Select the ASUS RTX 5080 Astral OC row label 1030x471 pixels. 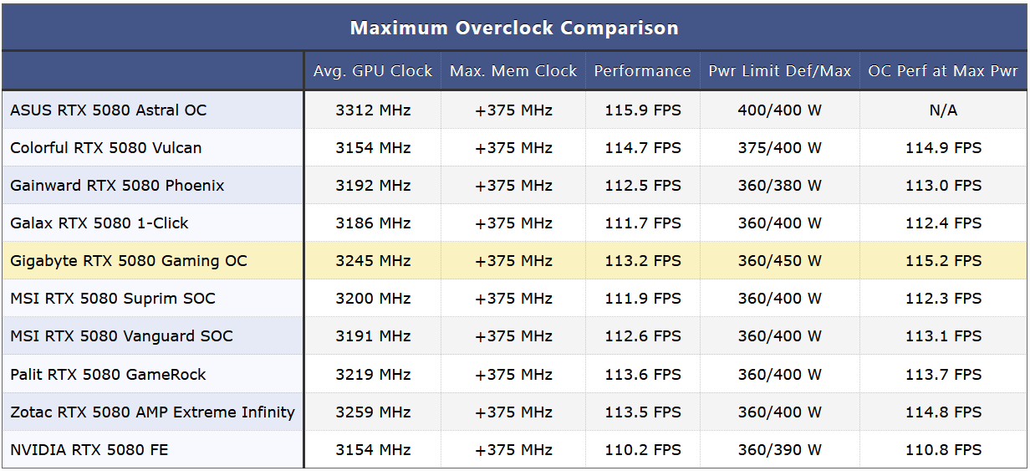pyautogui.click(x=109, y=110)
